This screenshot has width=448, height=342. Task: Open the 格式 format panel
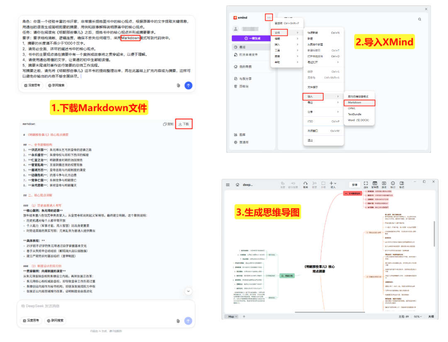tap(402, 185)
